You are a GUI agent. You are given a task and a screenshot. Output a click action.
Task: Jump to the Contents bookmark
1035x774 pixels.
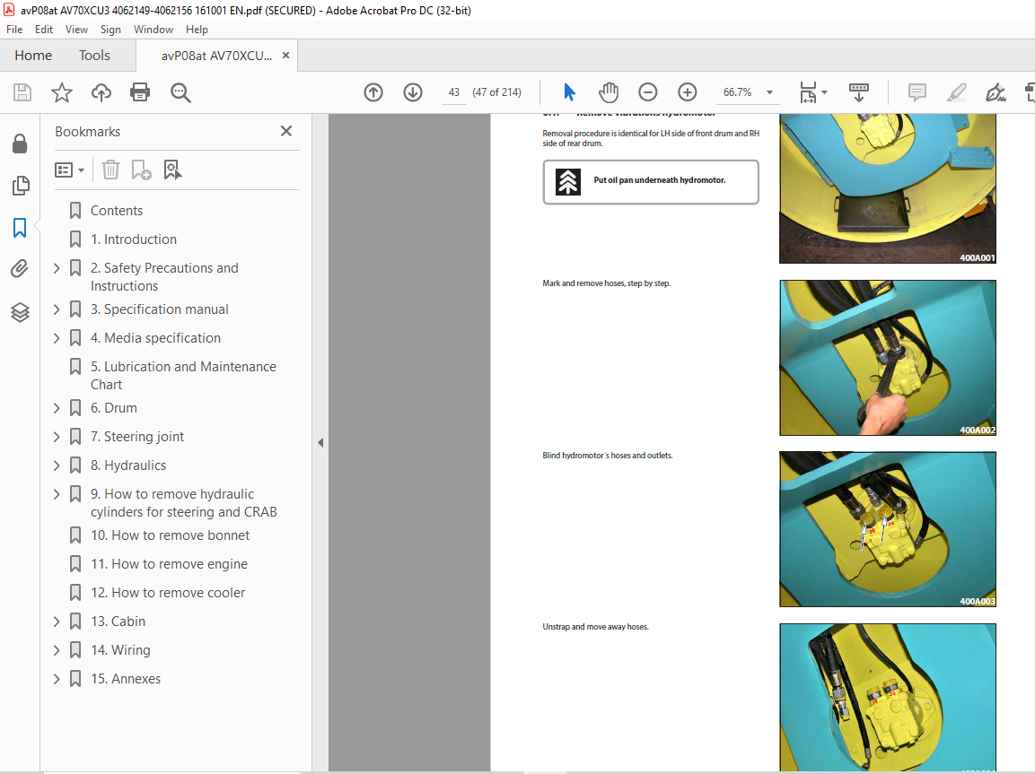click(x=116, y=211)
